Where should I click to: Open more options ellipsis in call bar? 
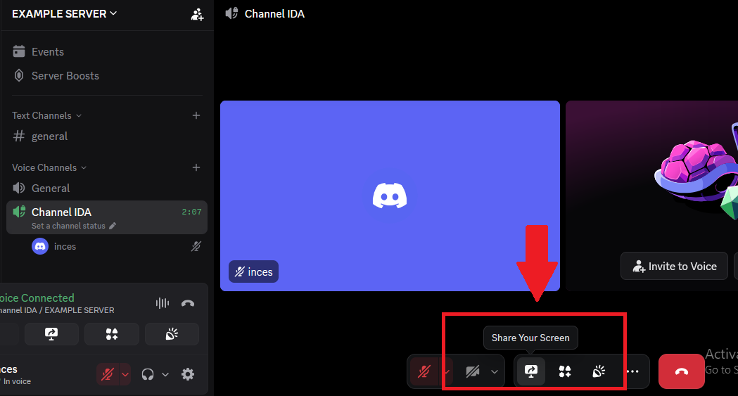(x=633, y=371)
